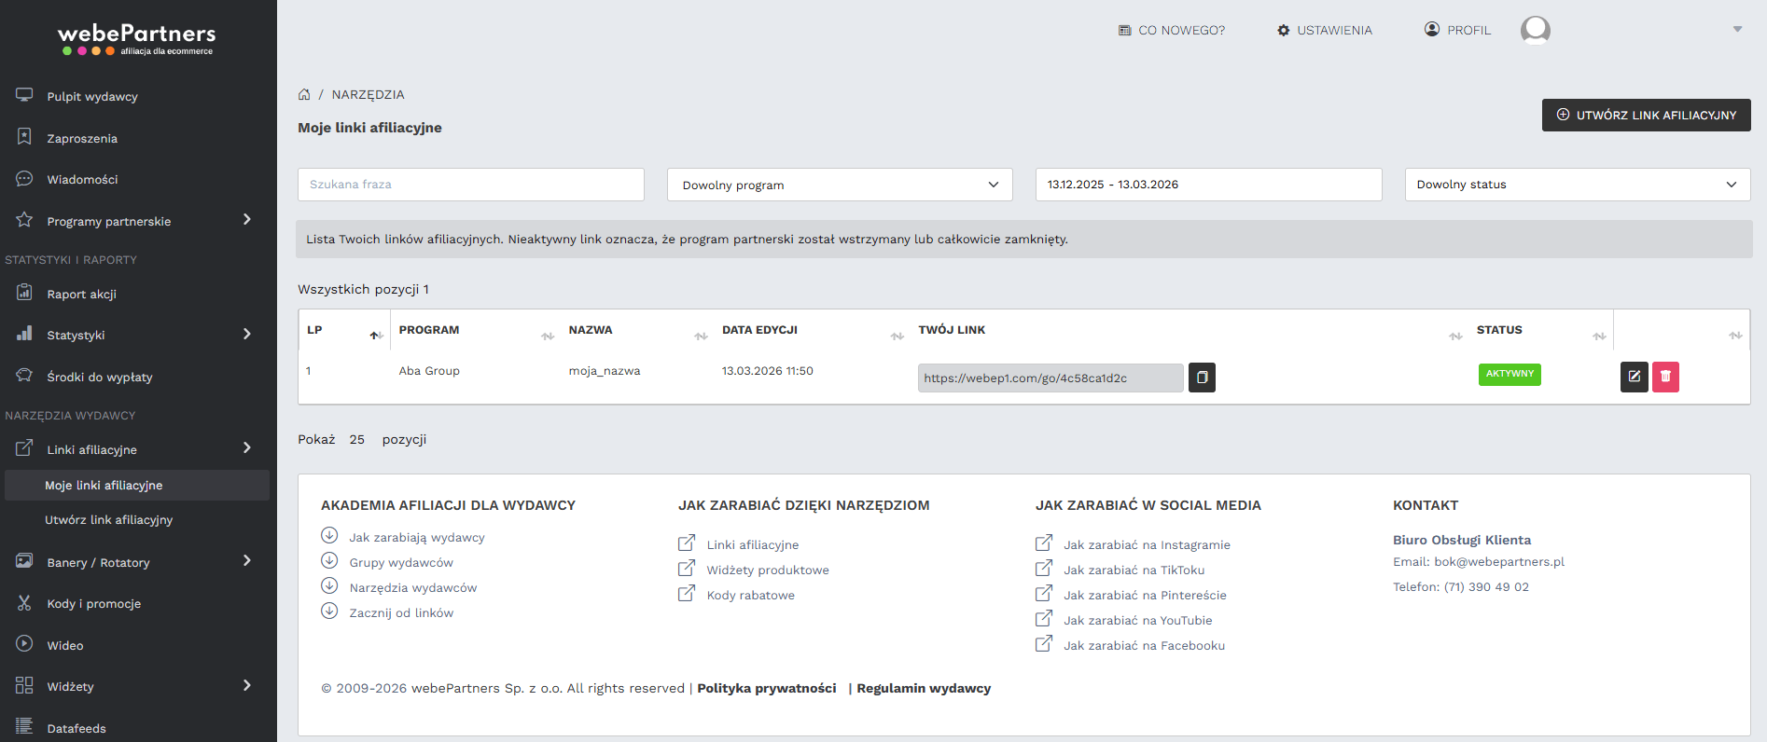Open Raport akcji in sidebar
Image resolution: width=1767 pixels, height=742 pixels.
81,294
